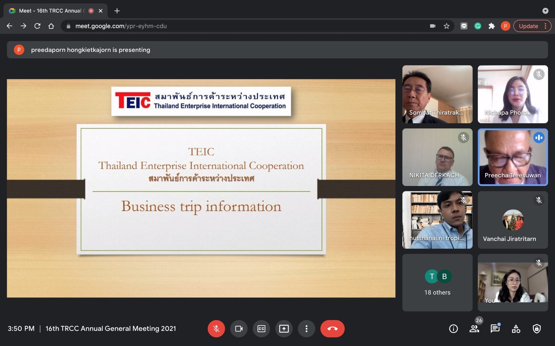Viewport: 555px width, 346px height.
Task: Click the 3:50 PM clock text
Action: tap(21, 329)
